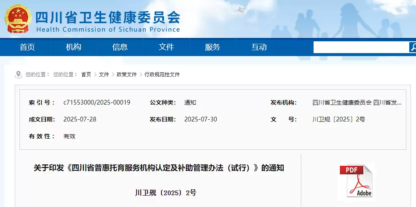Select the truncated 发布机构 value text
416x207 pixels.
(x=357, y=102)
